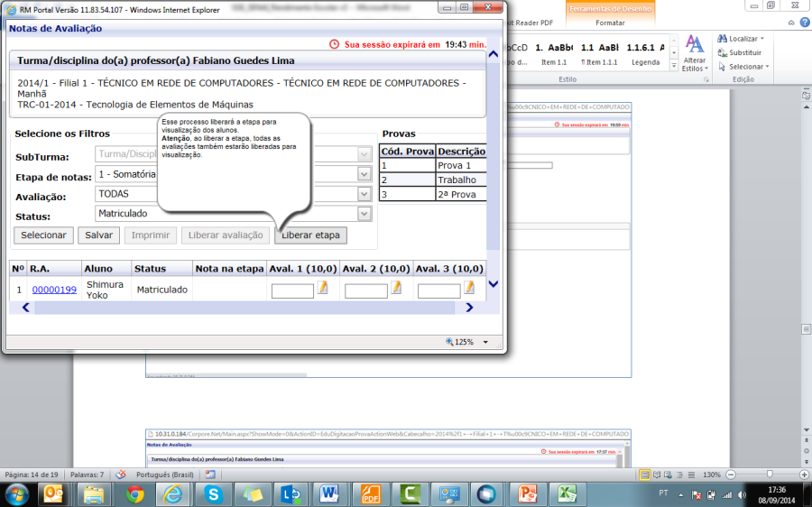The width and height of the screenshot is (812, 507).
Task: Click the horizontal scrollbar track of grades table
Action: pos(245,308)
